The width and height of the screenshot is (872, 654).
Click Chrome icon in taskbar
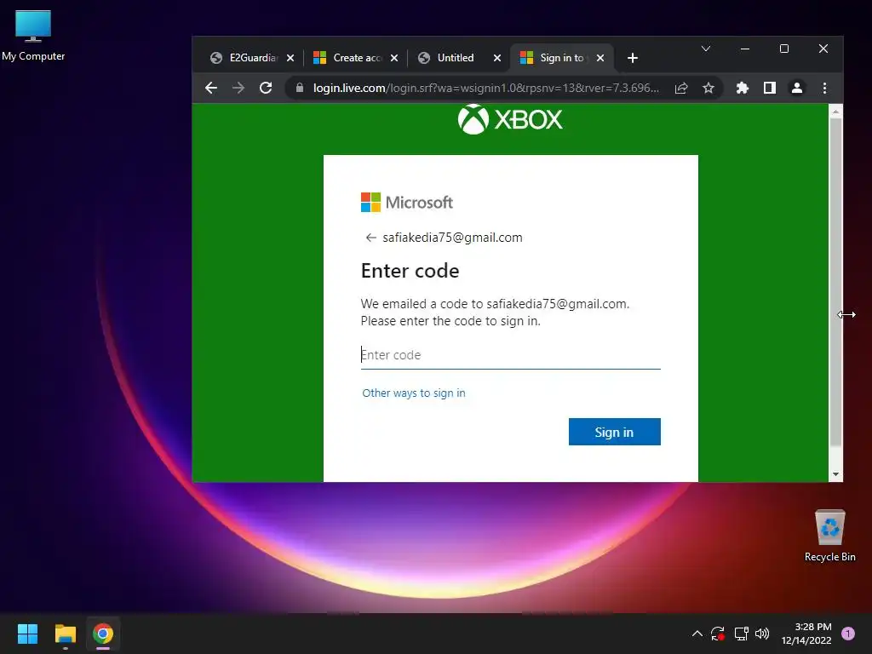[103, 634]
